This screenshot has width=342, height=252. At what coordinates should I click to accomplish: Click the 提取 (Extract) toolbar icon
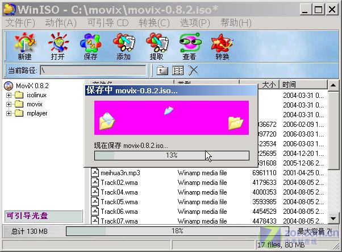(157, 47)
